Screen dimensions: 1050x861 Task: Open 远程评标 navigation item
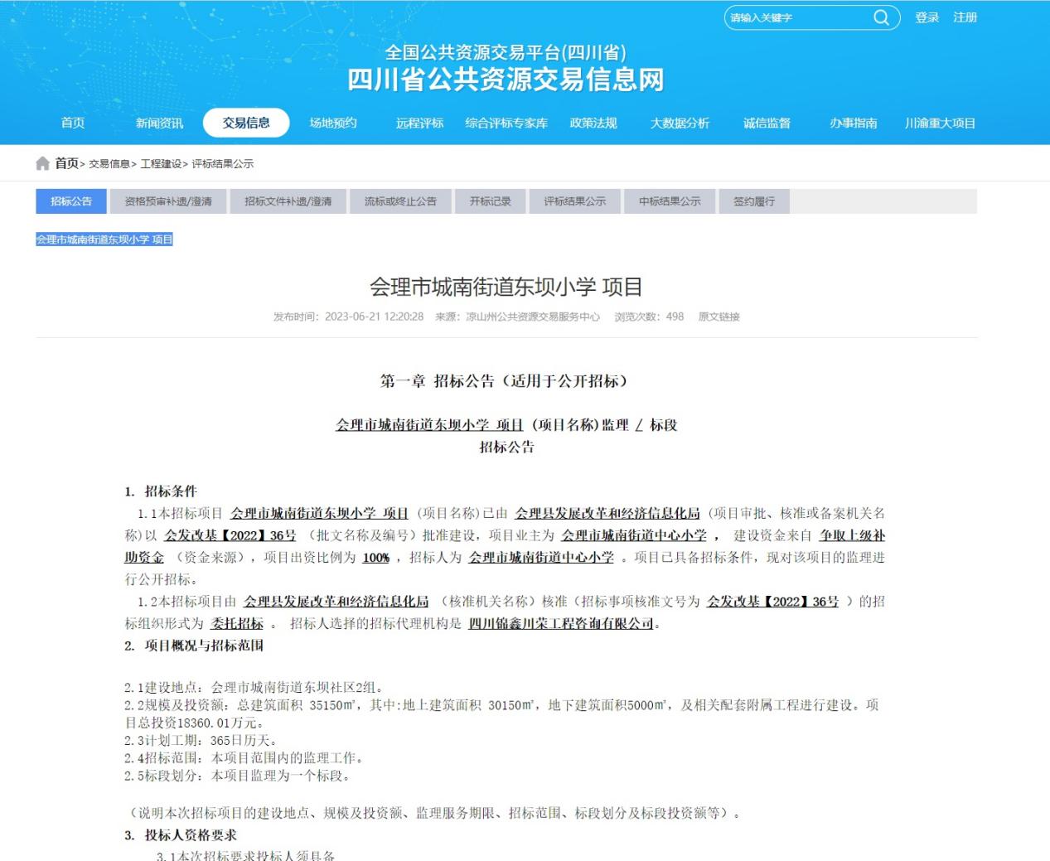tap(419, 123)
